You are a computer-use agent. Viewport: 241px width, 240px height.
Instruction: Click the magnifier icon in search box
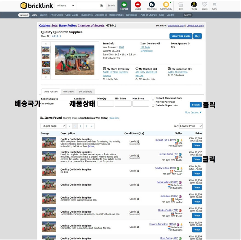(x=102, y=6)
